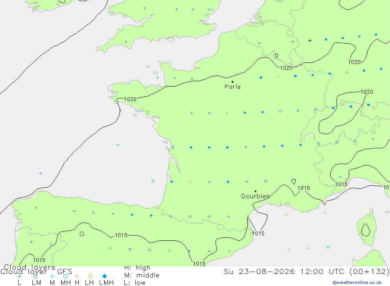
Task: Click the blue open-circle LM legend symbol
Action: (x=35, y=276)
